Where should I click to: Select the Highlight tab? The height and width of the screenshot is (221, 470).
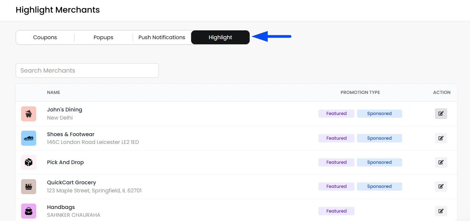point(220,37)
